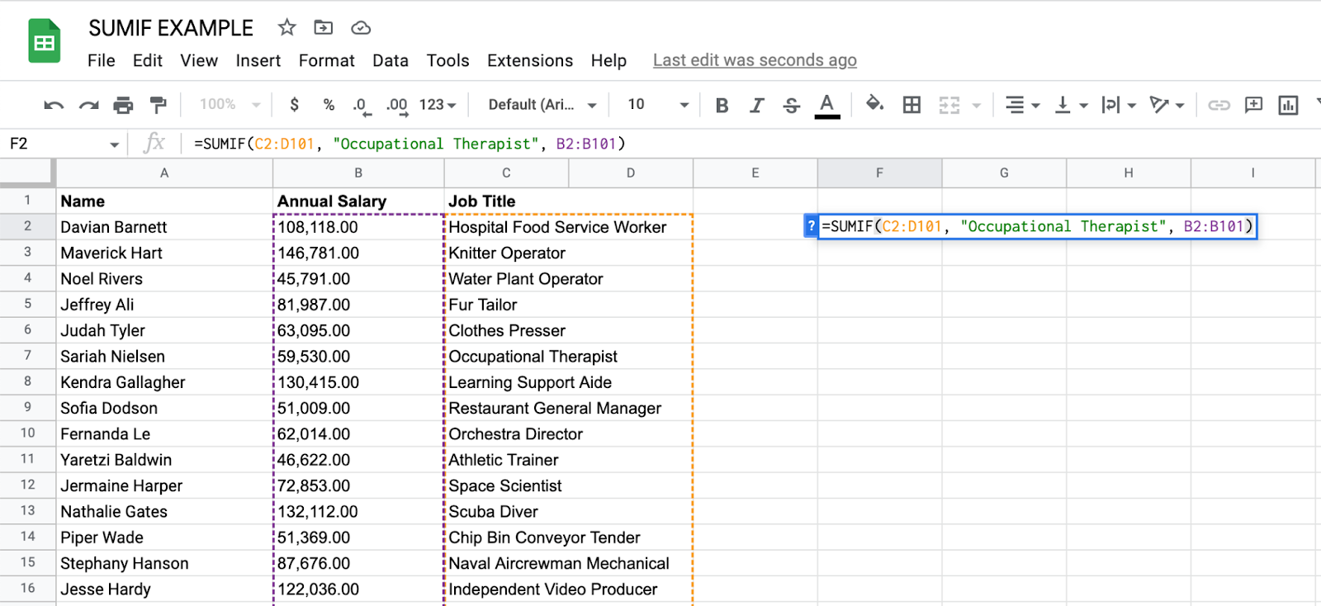The image size is (1321, 606).
Task: Select salary cell 122,036.00
Action: pyautogui.click(x=358, y=589)
